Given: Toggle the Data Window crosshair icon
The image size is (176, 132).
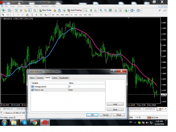Looking at the screenshot, I should click(21, 10).
